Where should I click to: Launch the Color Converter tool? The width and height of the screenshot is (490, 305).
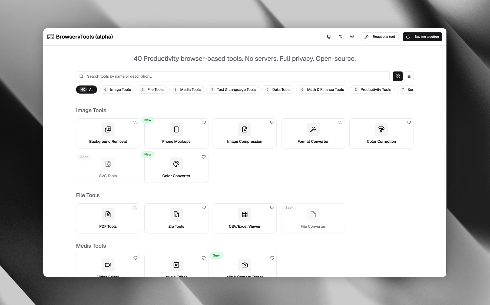(x=176, y=168)
